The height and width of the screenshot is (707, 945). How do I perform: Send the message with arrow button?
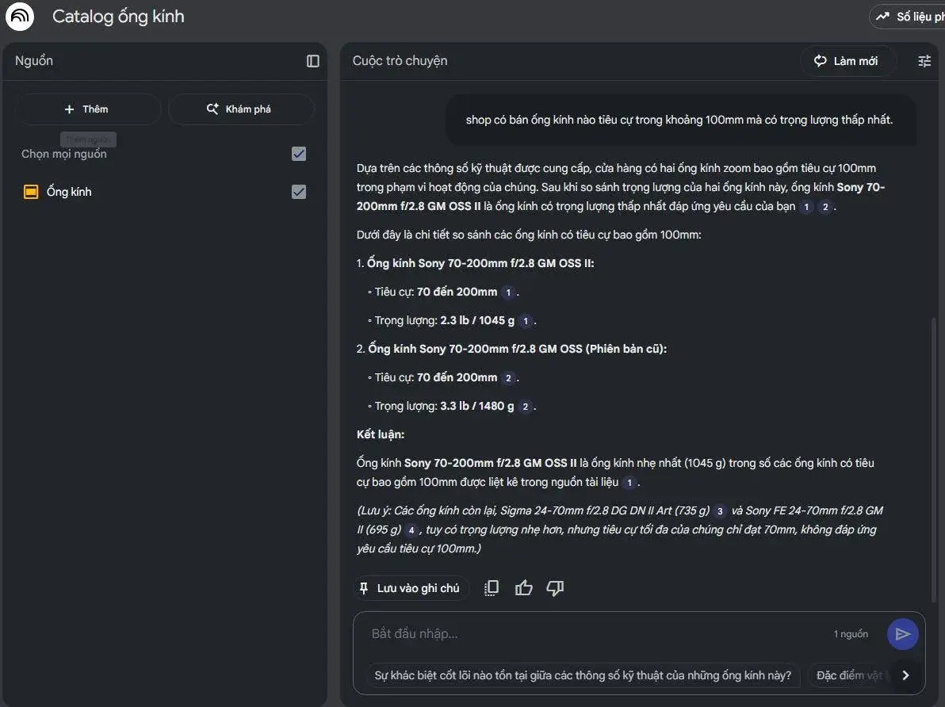[x=902, y=634]
